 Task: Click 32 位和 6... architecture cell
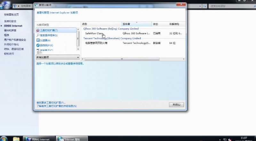click(x=175, y=33)
